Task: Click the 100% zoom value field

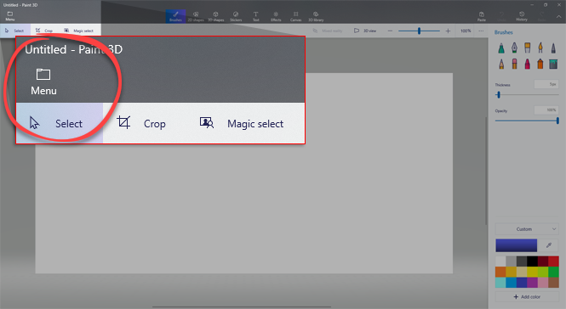Action: [x=466, y=31]
